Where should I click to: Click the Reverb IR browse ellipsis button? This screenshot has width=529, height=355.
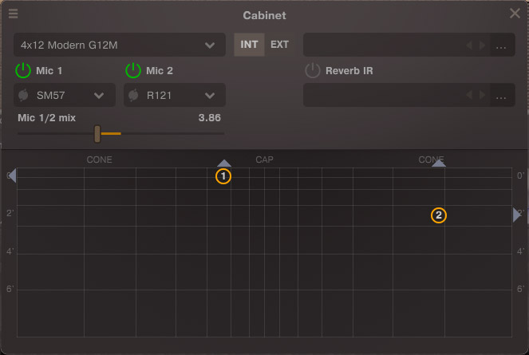501,97
